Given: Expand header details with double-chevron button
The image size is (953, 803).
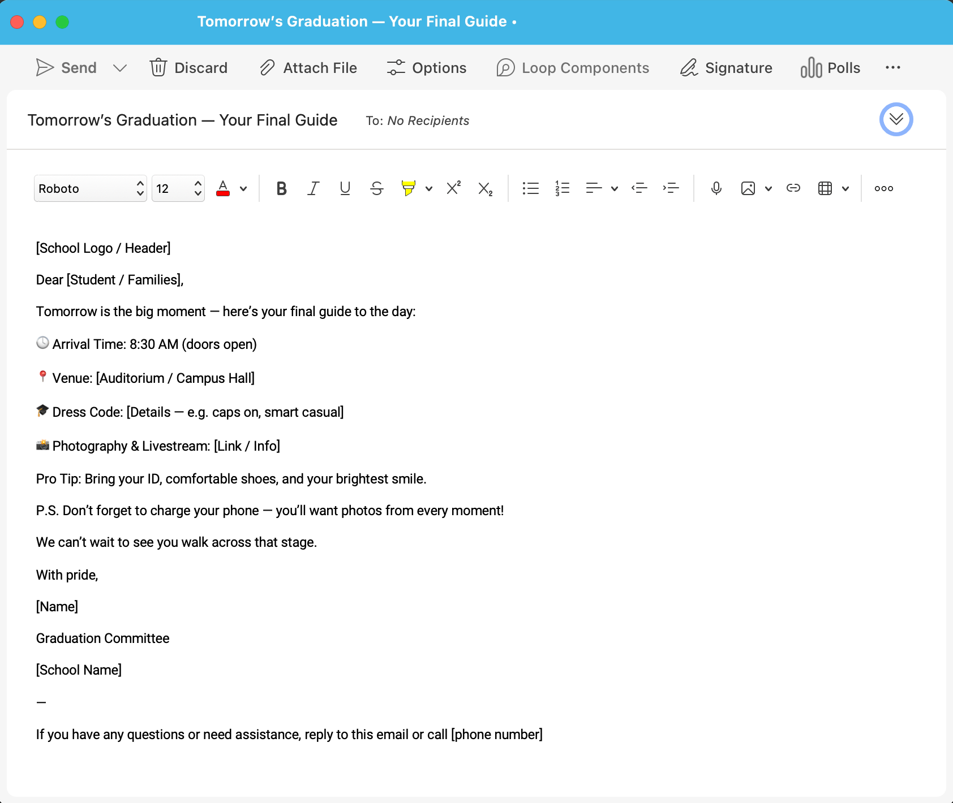Looking at the screenshot, I should (896, 119).
